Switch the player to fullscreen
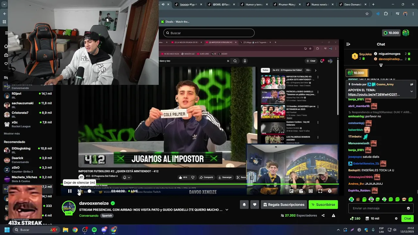The width and height of the screenshot is (418, 235). pos(320,191)
